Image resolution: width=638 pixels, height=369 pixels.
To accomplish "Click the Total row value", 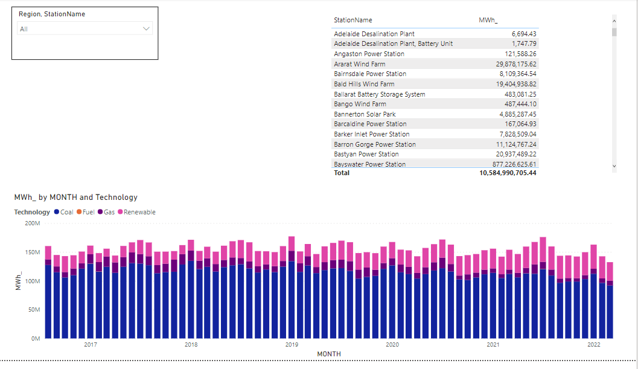I will click(508, 173).
